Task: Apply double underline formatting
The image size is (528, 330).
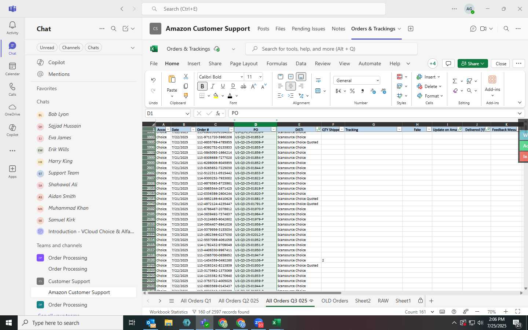Action: pyautogui.click(x=233, y=86)
